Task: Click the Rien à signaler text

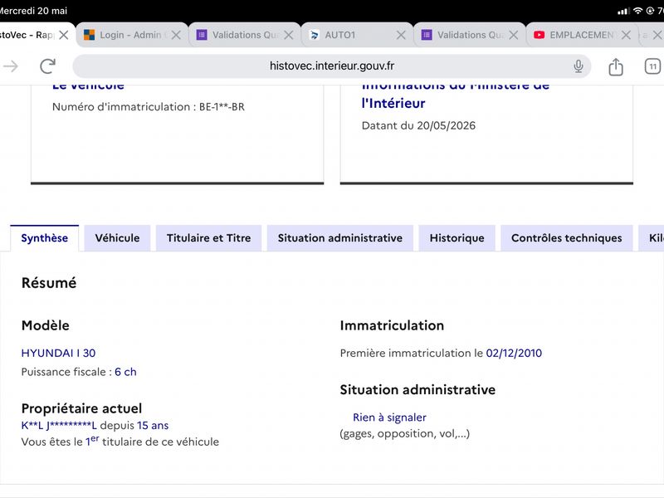Action: click(389, 417)
